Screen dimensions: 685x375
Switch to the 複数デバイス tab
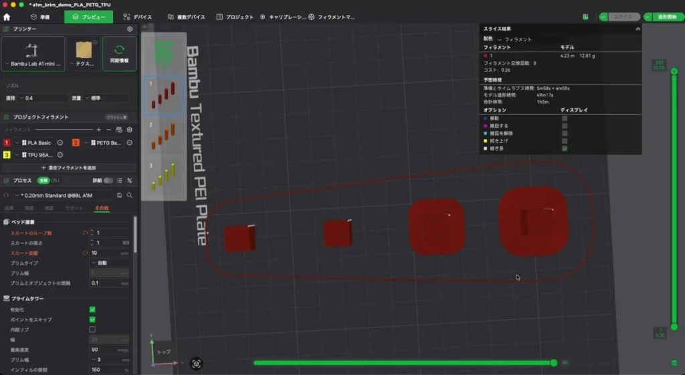[186, 17]
